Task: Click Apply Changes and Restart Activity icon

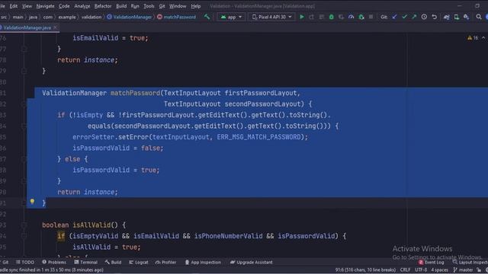Action: (x=312, y=17)
